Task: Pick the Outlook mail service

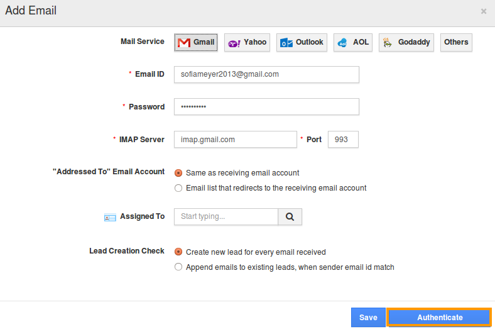Action: tap(302, 43)
